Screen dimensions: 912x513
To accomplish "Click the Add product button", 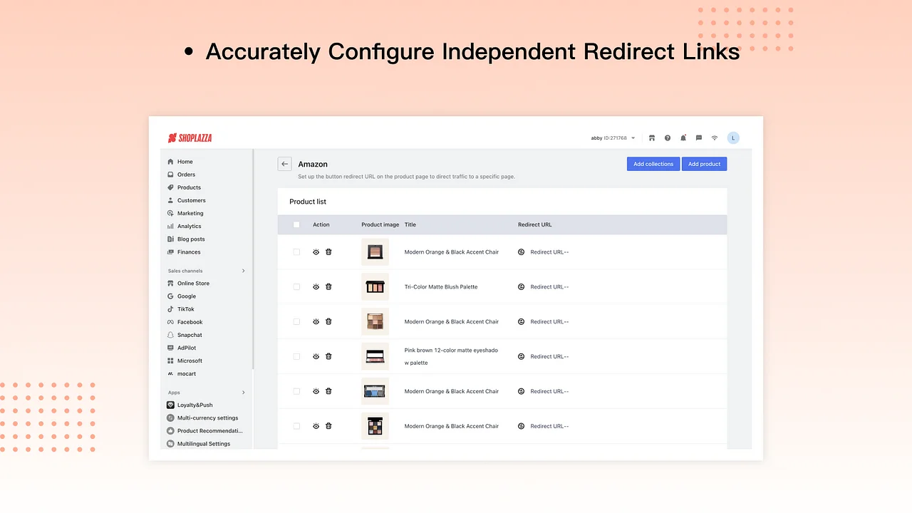I will 704,164.
